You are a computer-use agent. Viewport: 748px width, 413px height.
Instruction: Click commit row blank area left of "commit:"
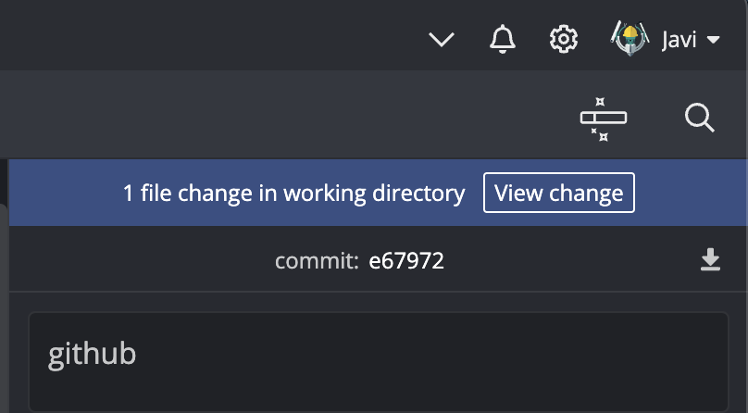click(139, 261)
